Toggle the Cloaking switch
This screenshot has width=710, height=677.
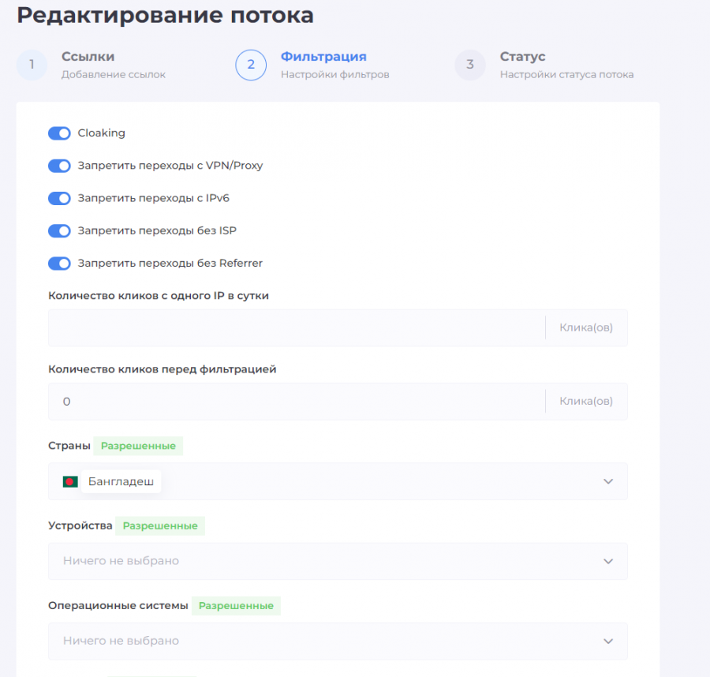tap(59, 133)
